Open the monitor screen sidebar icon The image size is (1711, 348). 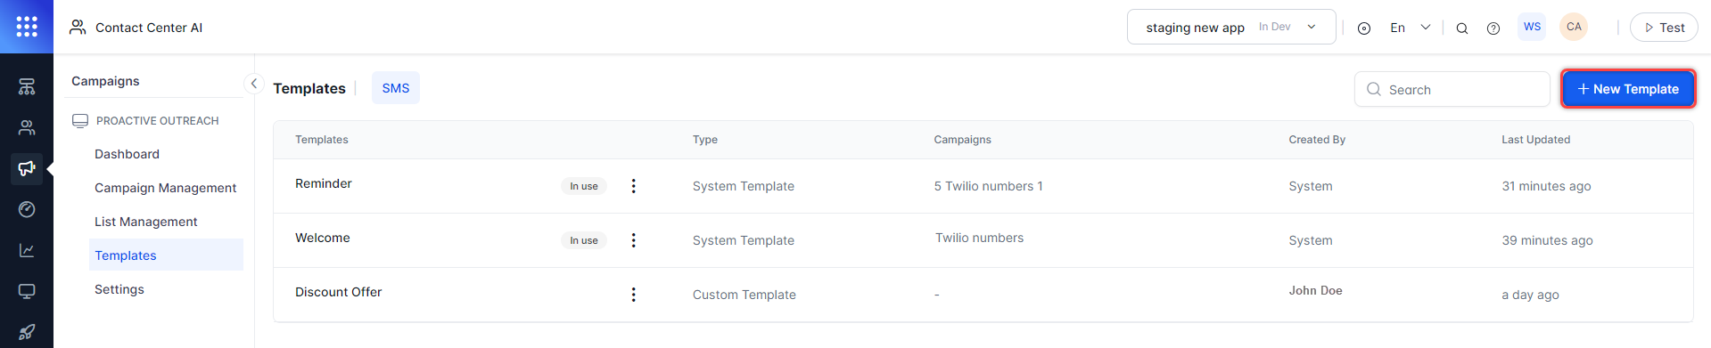click(27, 291)
